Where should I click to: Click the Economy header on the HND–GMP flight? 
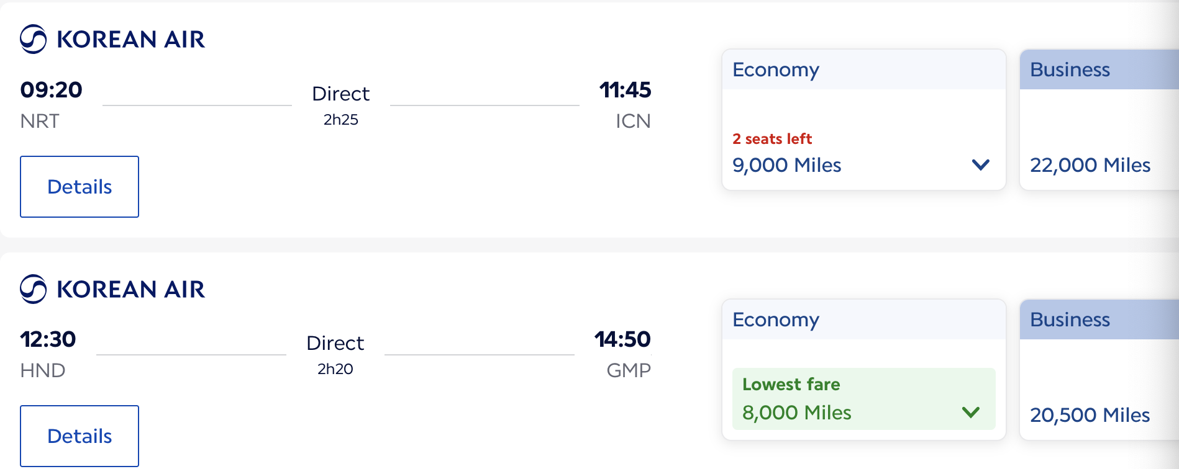click(776, 319)
